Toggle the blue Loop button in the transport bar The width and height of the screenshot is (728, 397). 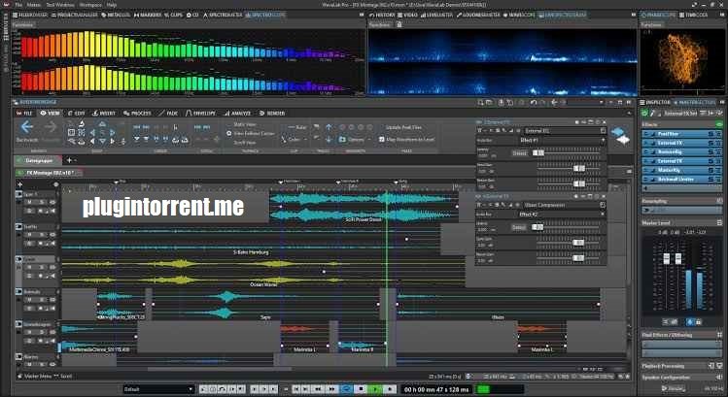[346, 389]
